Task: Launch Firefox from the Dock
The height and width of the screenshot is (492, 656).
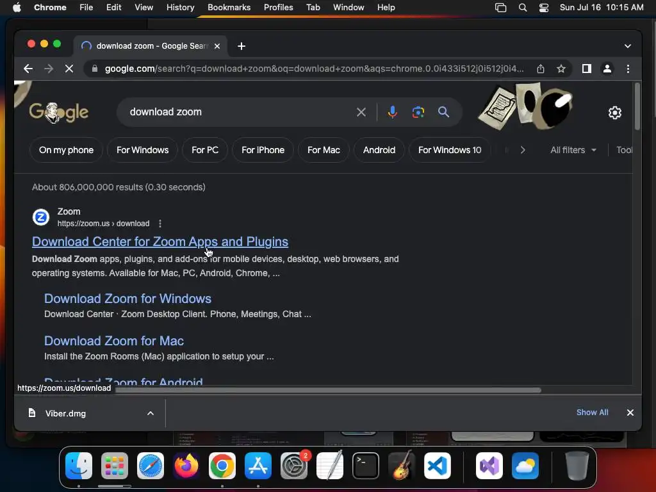Action: (x=186, y=466)
